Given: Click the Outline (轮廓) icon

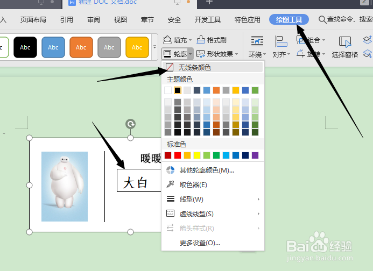Looking at the screenshot, I should pos(167,54).
